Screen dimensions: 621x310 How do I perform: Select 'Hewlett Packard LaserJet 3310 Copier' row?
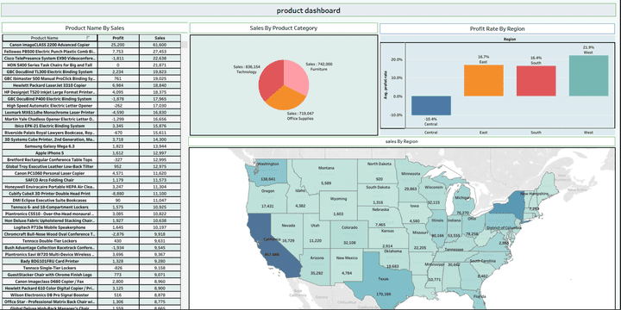pyautogui.click(x=91, y=85)
